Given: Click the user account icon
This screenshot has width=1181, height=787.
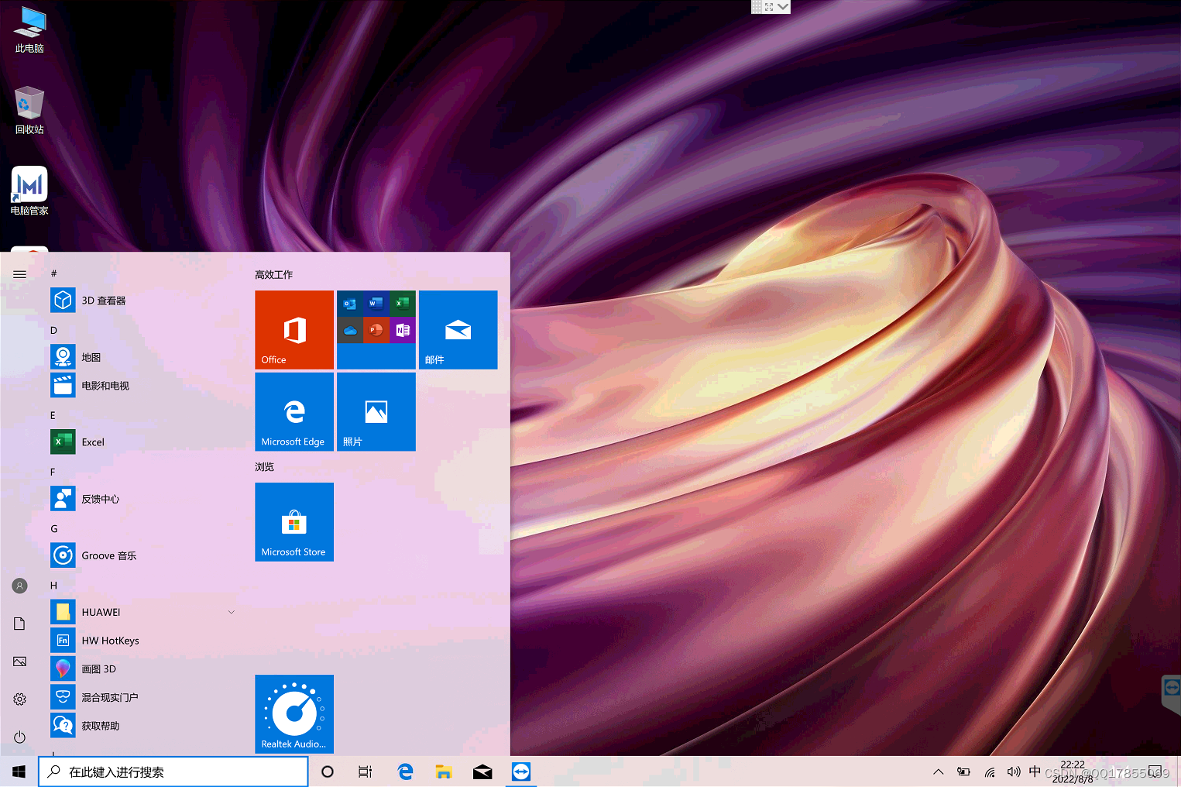Looking at the screenshot, I should click(19, 586).
